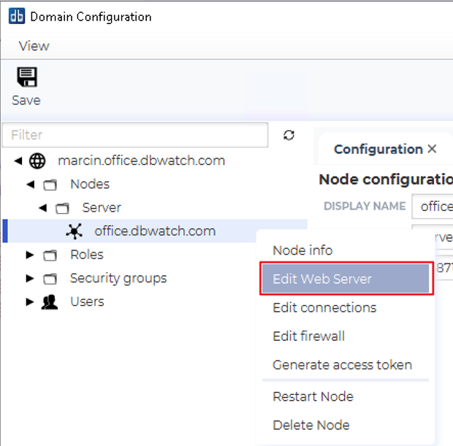
Task: Click the refresh icon beside Filter
Action: click(289, 135)
